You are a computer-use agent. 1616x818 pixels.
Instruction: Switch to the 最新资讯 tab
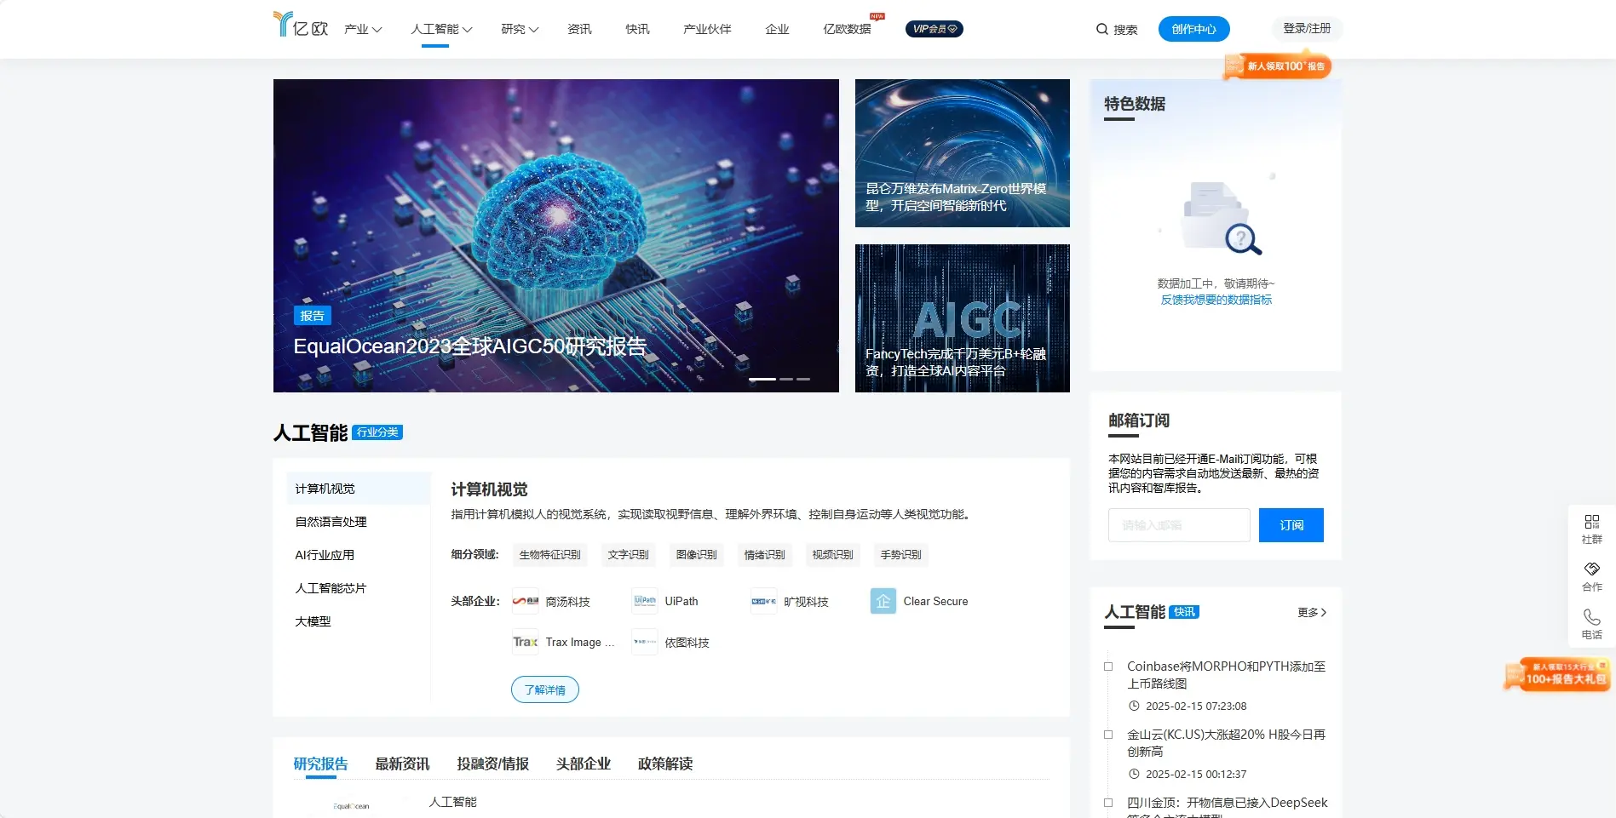pyautogui.click(x=403, y=764)
